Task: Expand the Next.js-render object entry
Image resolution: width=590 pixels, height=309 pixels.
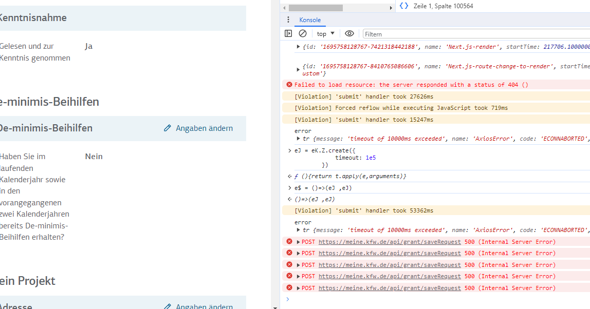Action: point(298,47)
